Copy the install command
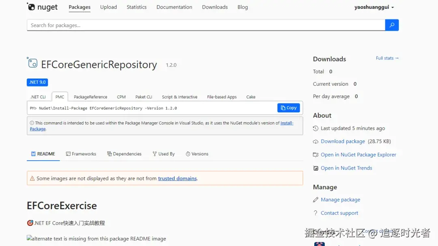The height and width of the screenshot is (246, 438). point(289,108)
